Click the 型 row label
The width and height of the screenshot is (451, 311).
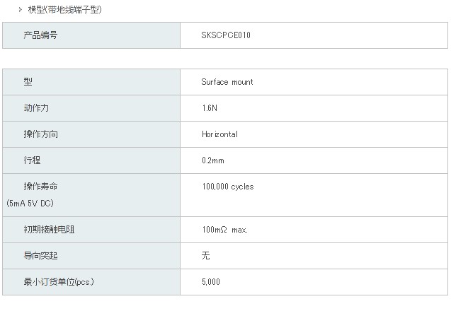[x=28, y=82]
